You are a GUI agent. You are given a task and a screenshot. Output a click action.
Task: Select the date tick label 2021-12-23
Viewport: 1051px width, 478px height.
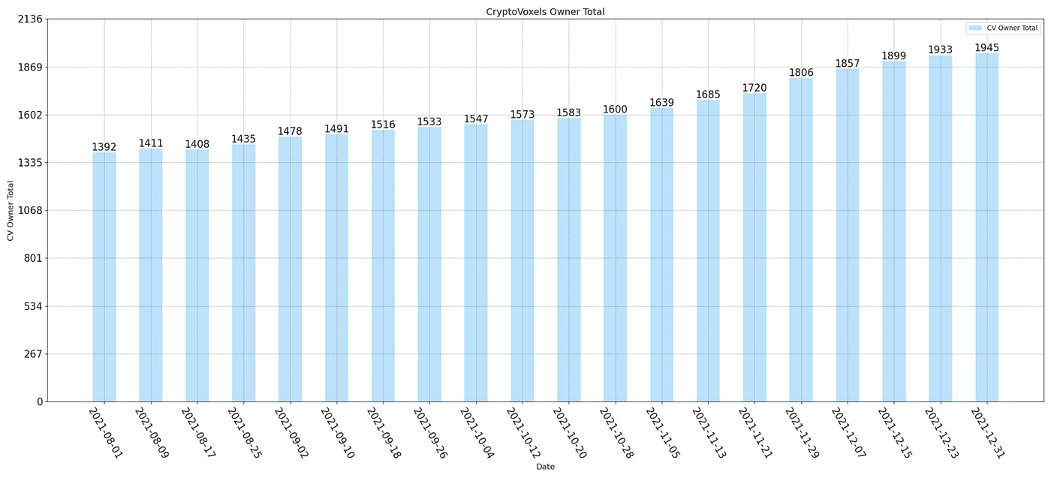[941, 433]
